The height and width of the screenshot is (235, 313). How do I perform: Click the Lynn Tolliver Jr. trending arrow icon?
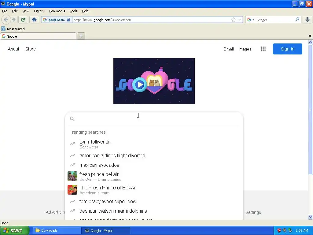[x=72, y=144]
